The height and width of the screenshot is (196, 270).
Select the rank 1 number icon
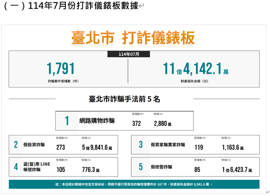pos(67,121)
